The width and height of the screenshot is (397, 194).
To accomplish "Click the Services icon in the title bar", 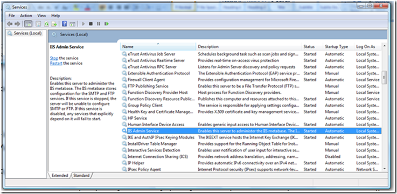I will [x=9, y=7].
